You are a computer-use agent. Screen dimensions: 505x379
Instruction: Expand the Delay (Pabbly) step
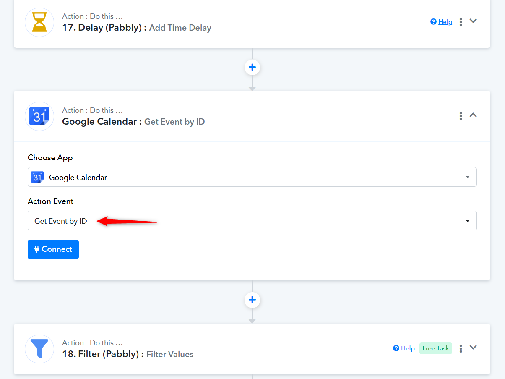pyautogui.click(x=473, y=21)
